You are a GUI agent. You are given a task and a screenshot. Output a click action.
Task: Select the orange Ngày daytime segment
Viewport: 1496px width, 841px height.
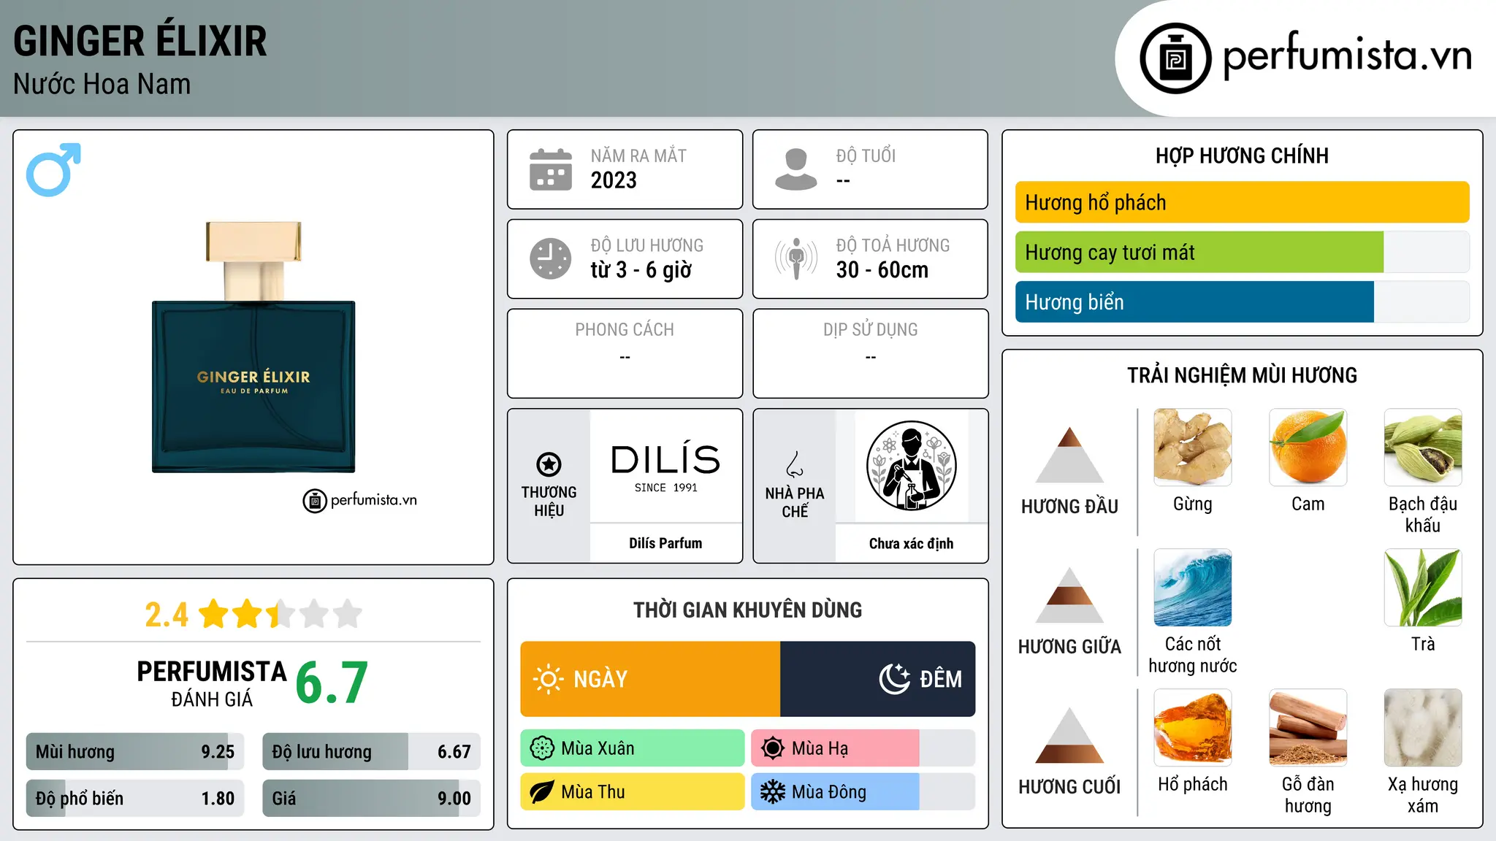point(650,679)
